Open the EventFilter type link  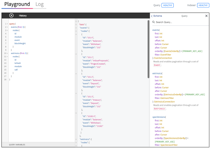(x=166, y=55)
